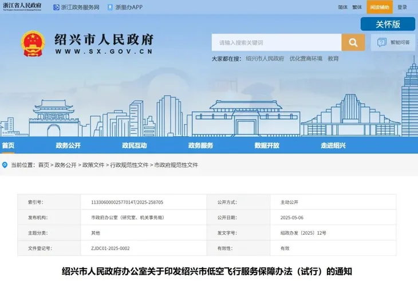Expand the 数据开放 navigation menu
Viewport: 418px width, 281px height.
(267, 145)
